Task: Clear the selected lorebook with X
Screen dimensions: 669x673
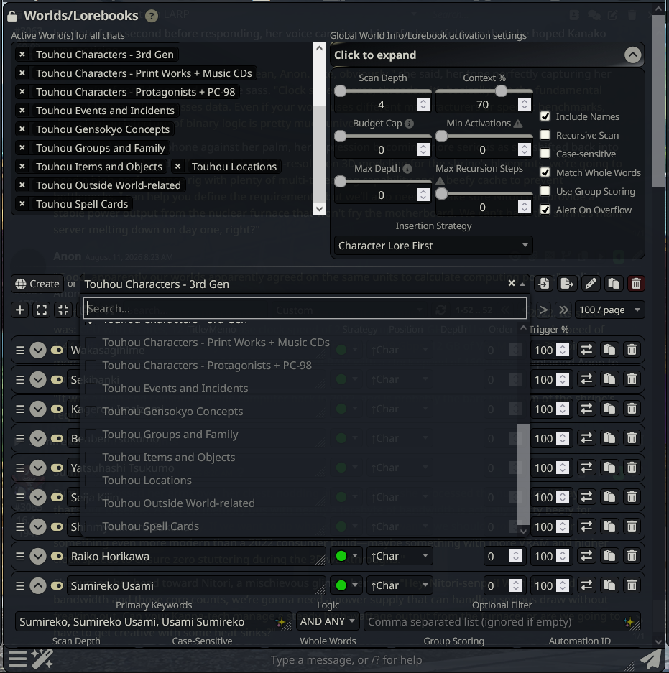Action: [511, 283]
